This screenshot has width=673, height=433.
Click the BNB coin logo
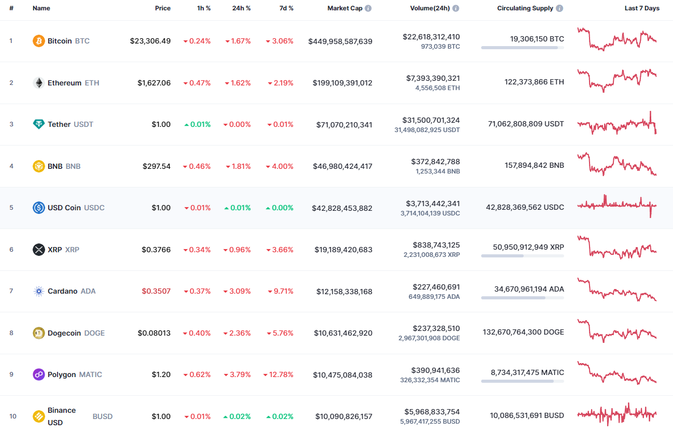pyautogui.click(x=39, y=166)
